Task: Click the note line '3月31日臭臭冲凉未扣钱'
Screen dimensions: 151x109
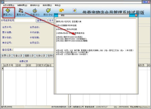Action: [x=66, y=25]
